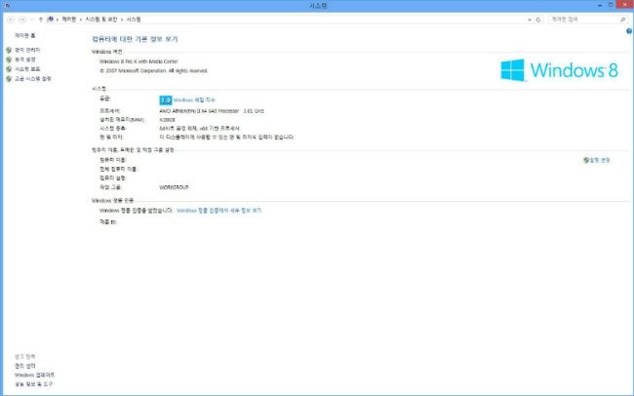Open the Windows 체험 지수 link
Viewport: 634px width, 396px height.
click(x=194, y=99)
